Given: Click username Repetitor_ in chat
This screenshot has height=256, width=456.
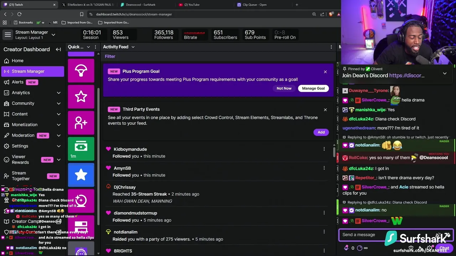Looking at the screenshot, I should click(x=365, y=178).
